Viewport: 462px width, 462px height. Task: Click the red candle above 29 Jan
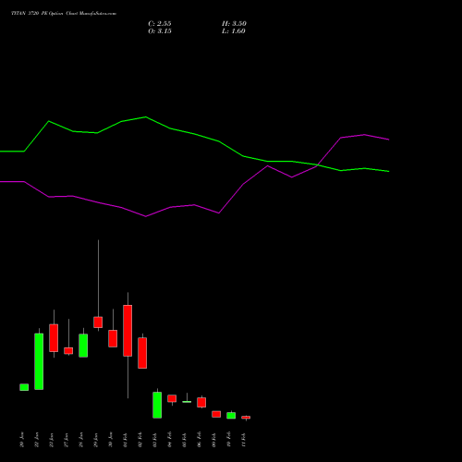98,322
